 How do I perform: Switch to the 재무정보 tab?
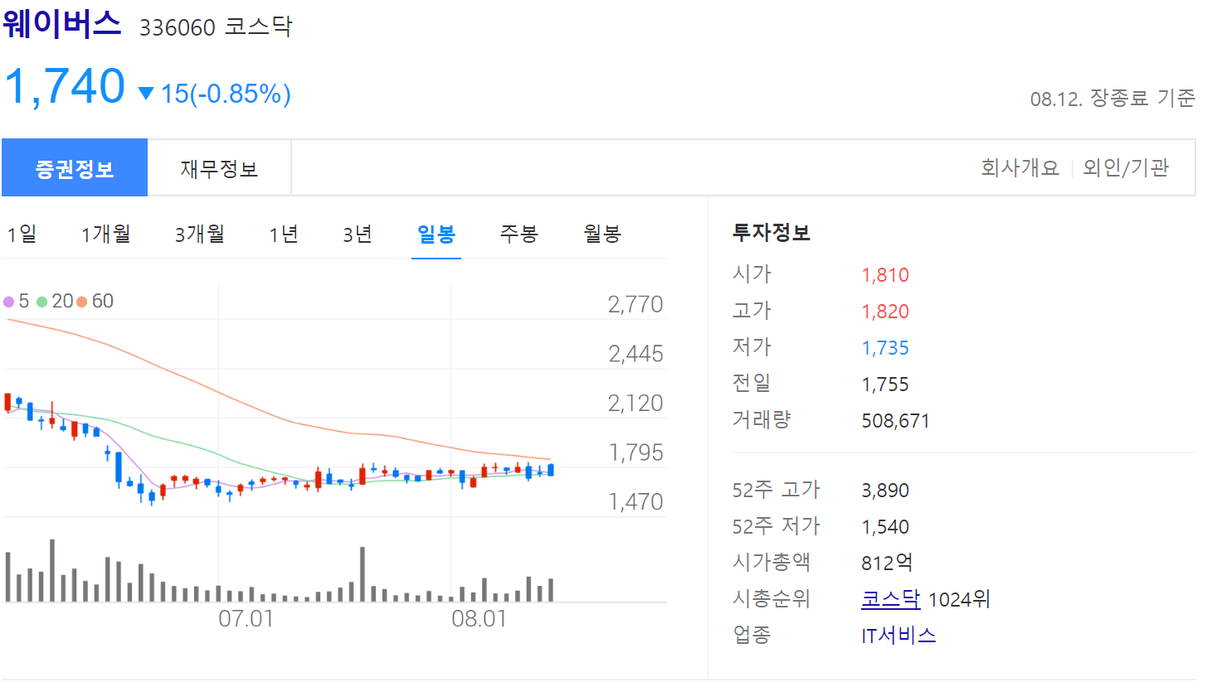click(x=219, y=168)
